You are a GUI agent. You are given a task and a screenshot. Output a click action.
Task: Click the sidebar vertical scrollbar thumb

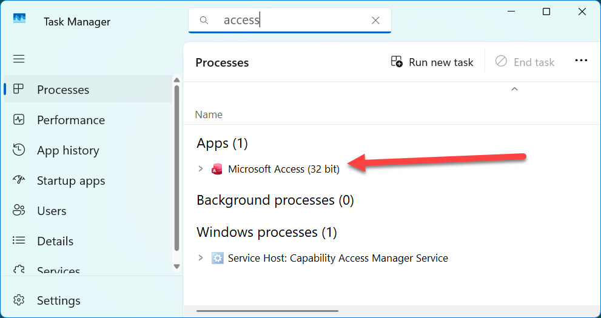[x=176, y=168]
